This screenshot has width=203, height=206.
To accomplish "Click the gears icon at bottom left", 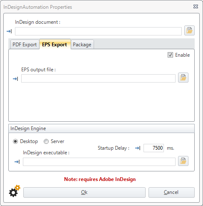I will [x=15, y=191].
